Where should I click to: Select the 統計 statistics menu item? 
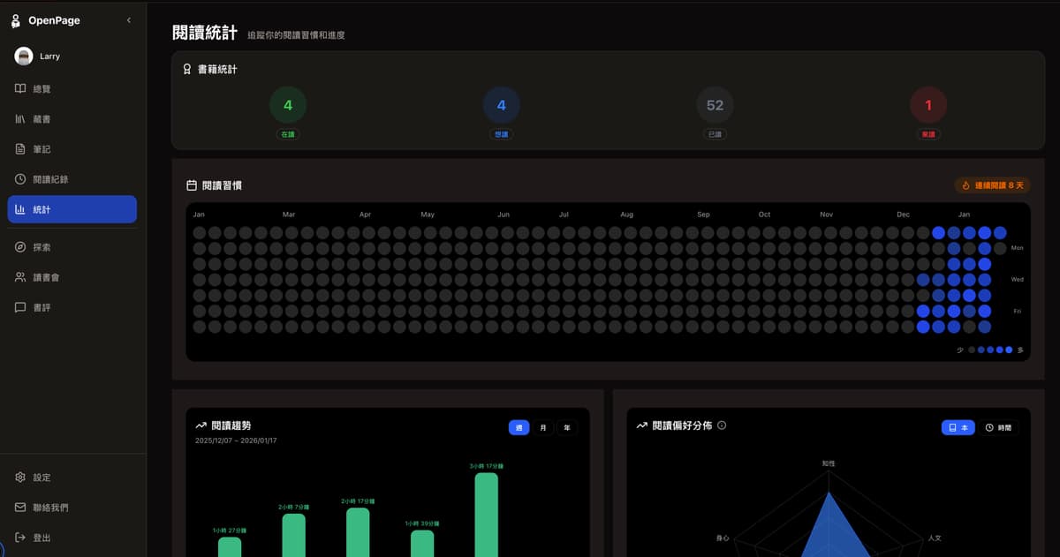tap(72, 209)
